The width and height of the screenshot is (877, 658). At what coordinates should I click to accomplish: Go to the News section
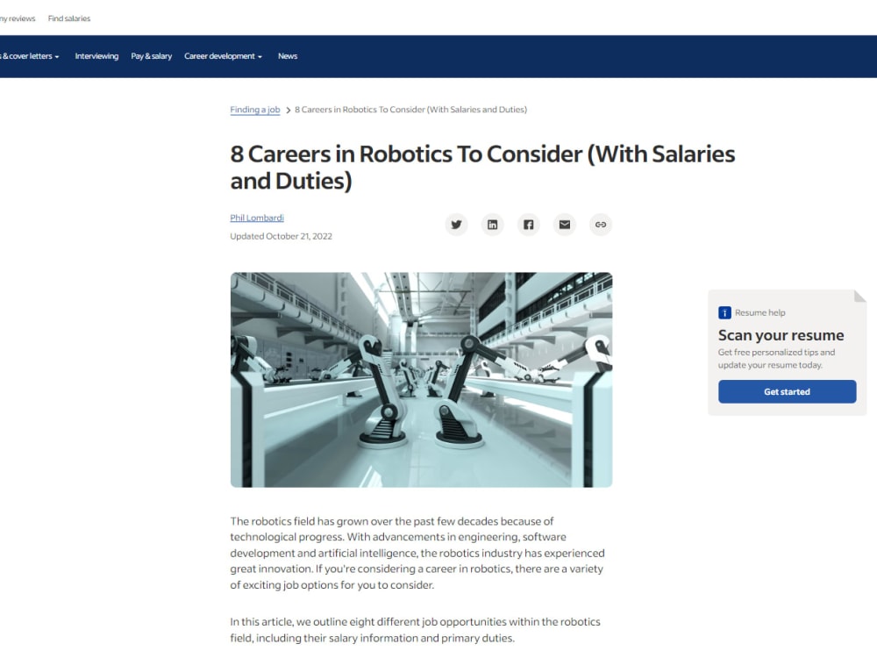287,55
